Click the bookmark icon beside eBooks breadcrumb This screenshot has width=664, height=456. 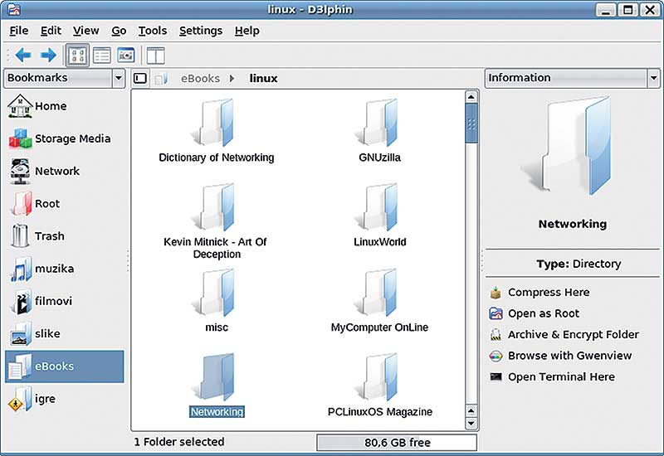[161, 79]
